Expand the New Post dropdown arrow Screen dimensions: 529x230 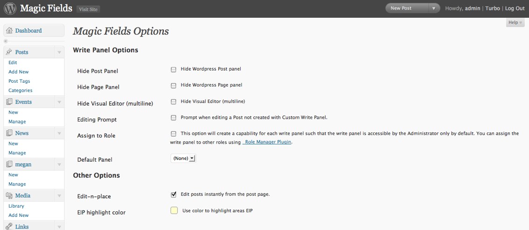(x=434, y=8)
